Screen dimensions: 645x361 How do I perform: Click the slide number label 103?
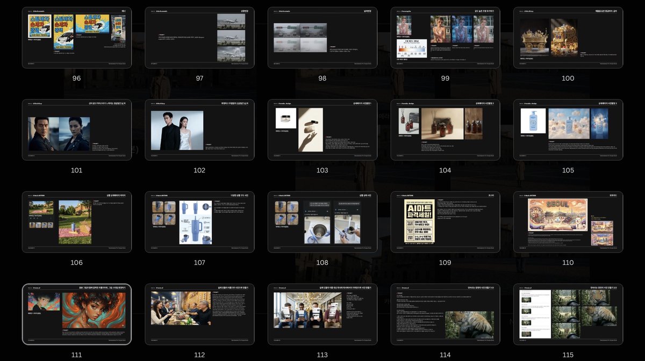tap(322, 170)
